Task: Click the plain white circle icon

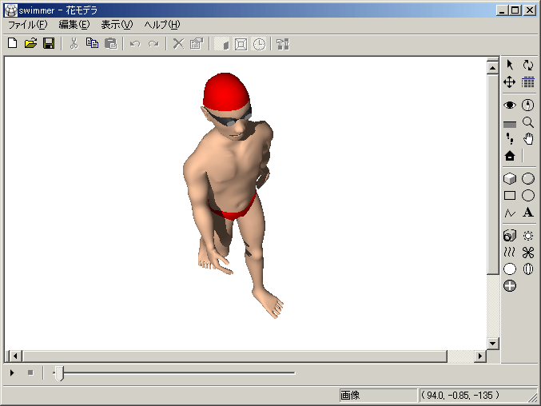Action: click(510, 269)
